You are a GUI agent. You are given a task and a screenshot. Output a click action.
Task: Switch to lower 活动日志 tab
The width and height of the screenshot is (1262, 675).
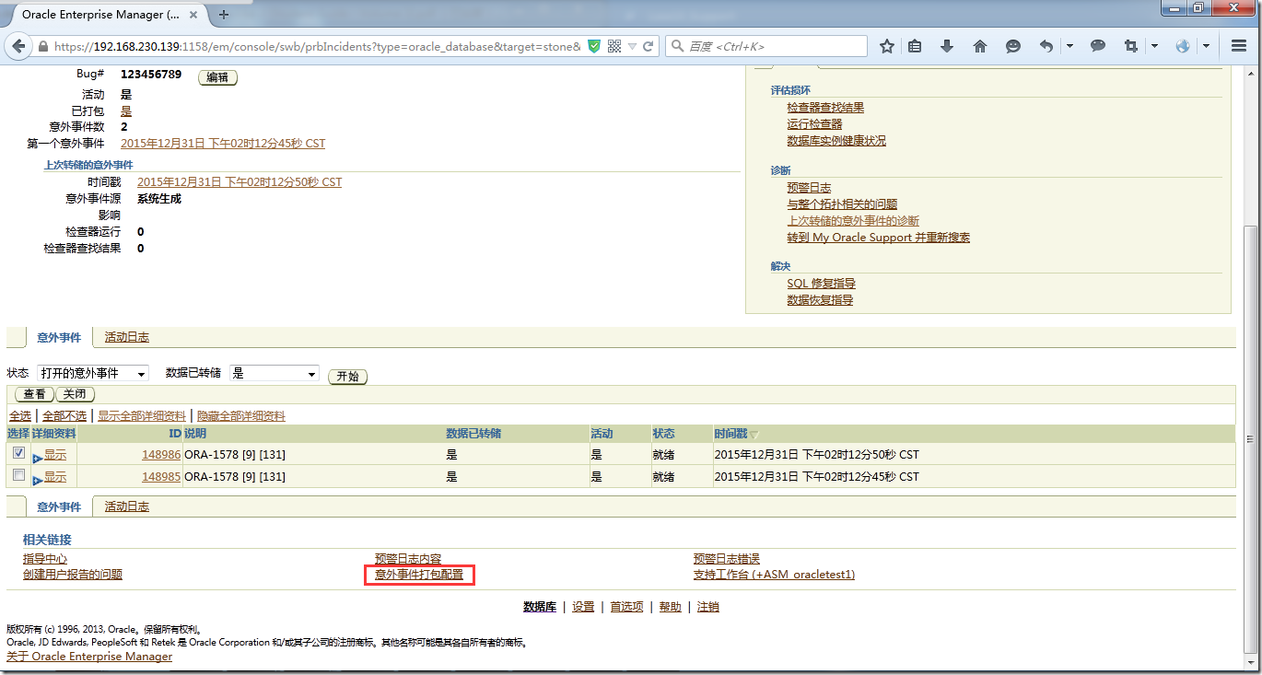[x=127, y=506]
